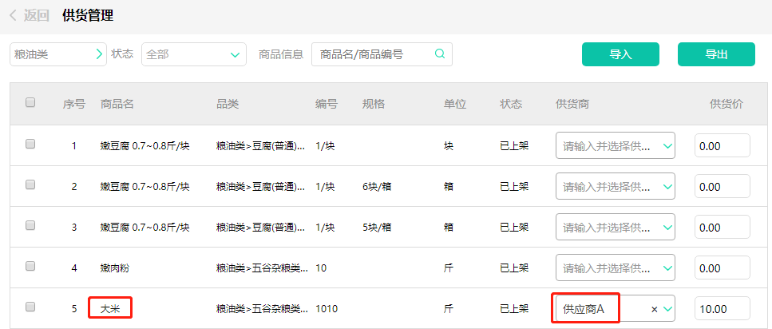Expand the 状态 全部 dropdown

(x=235, y=54)
